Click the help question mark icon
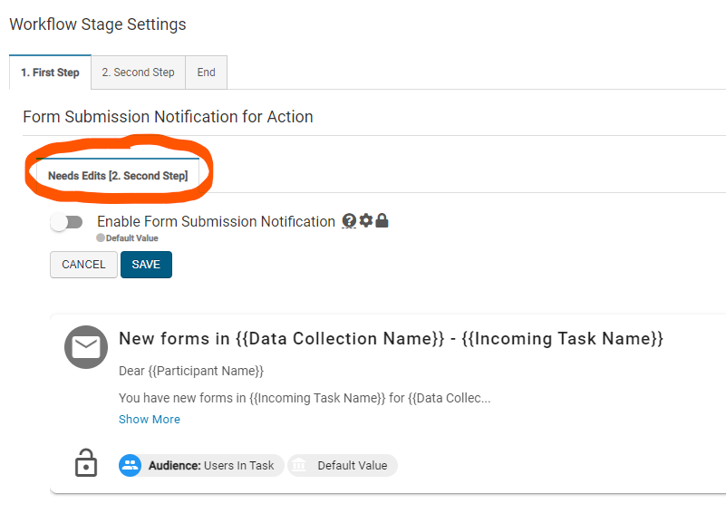This screenshot has height=523, width=726. (x=350, y=221)
